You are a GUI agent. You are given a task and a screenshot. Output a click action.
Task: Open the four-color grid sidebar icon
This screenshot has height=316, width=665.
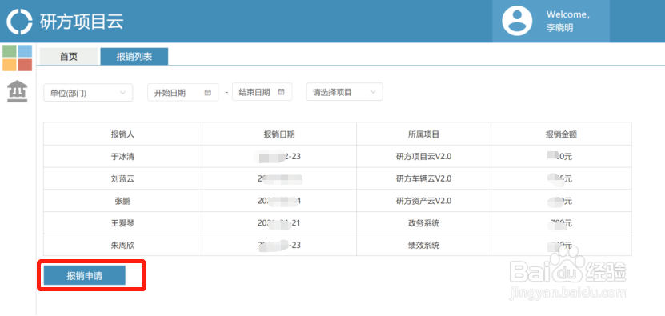click(x=18, y=58)
